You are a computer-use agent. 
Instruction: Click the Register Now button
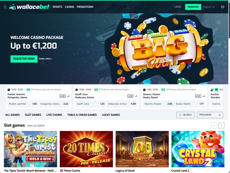(24, 59)
